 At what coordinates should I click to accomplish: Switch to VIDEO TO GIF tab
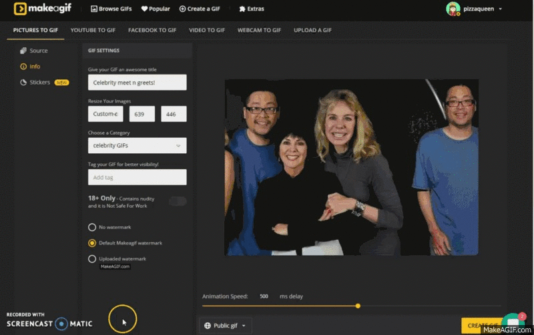coord(207,30)
